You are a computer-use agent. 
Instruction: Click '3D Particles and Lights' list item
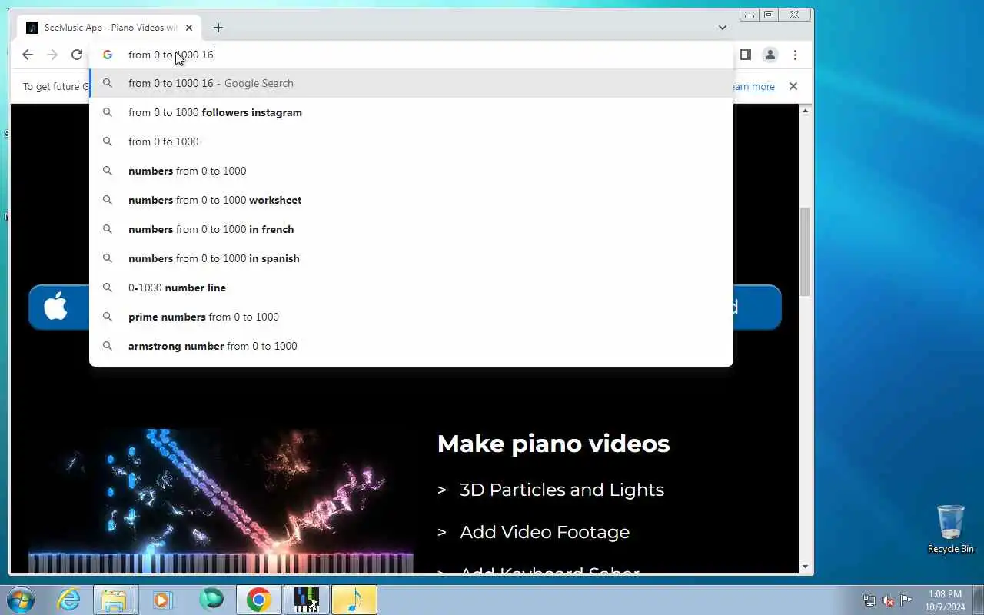(562, 490)
